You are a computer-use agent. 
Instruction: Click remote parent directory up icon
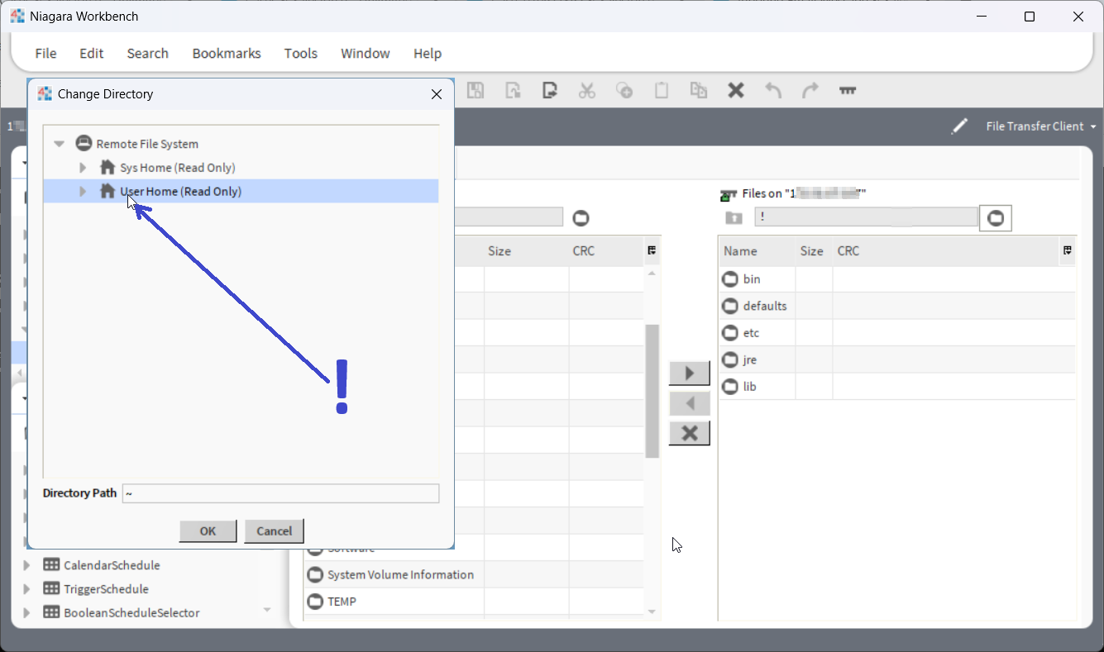pyautogui.click(x=734, y=218)
